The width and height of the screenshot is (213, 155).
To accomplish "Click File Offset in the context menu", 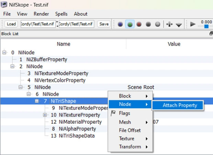I will [130, 130].
